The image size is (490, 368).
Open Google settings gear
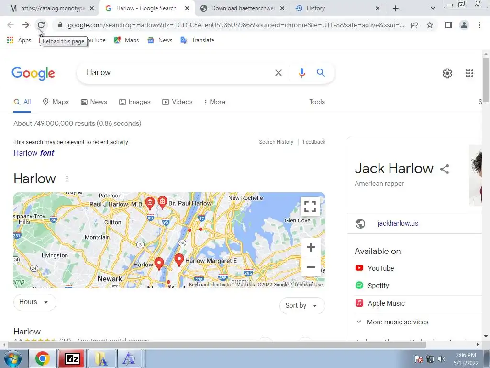(447, 73)
